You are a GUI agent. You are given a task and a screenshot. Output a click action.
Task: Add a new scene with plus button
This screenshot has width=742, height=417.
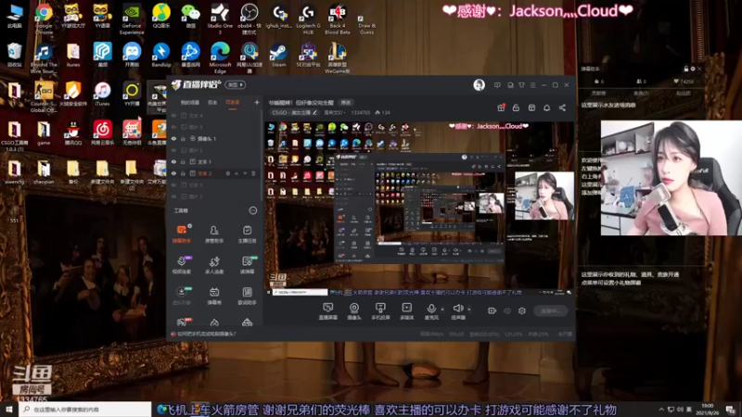click(257, 102)
